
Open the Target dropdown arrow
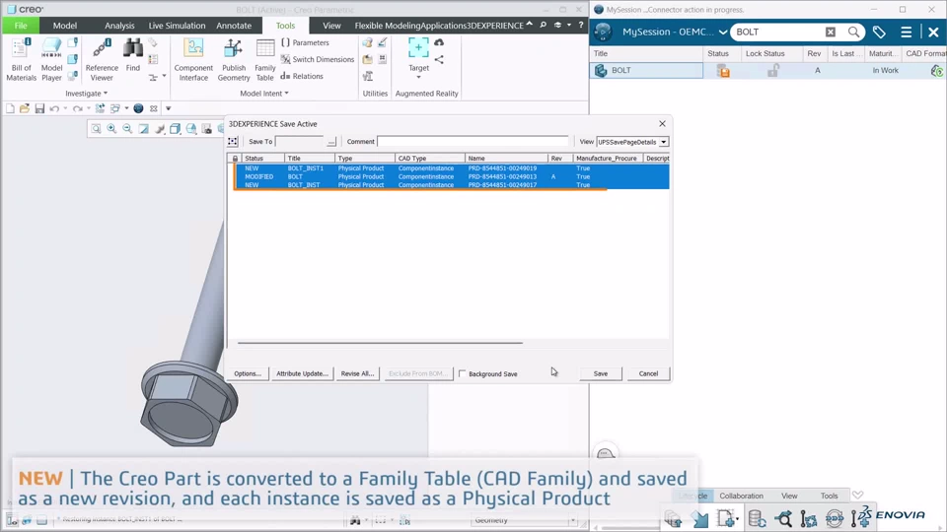click(418, 77)
